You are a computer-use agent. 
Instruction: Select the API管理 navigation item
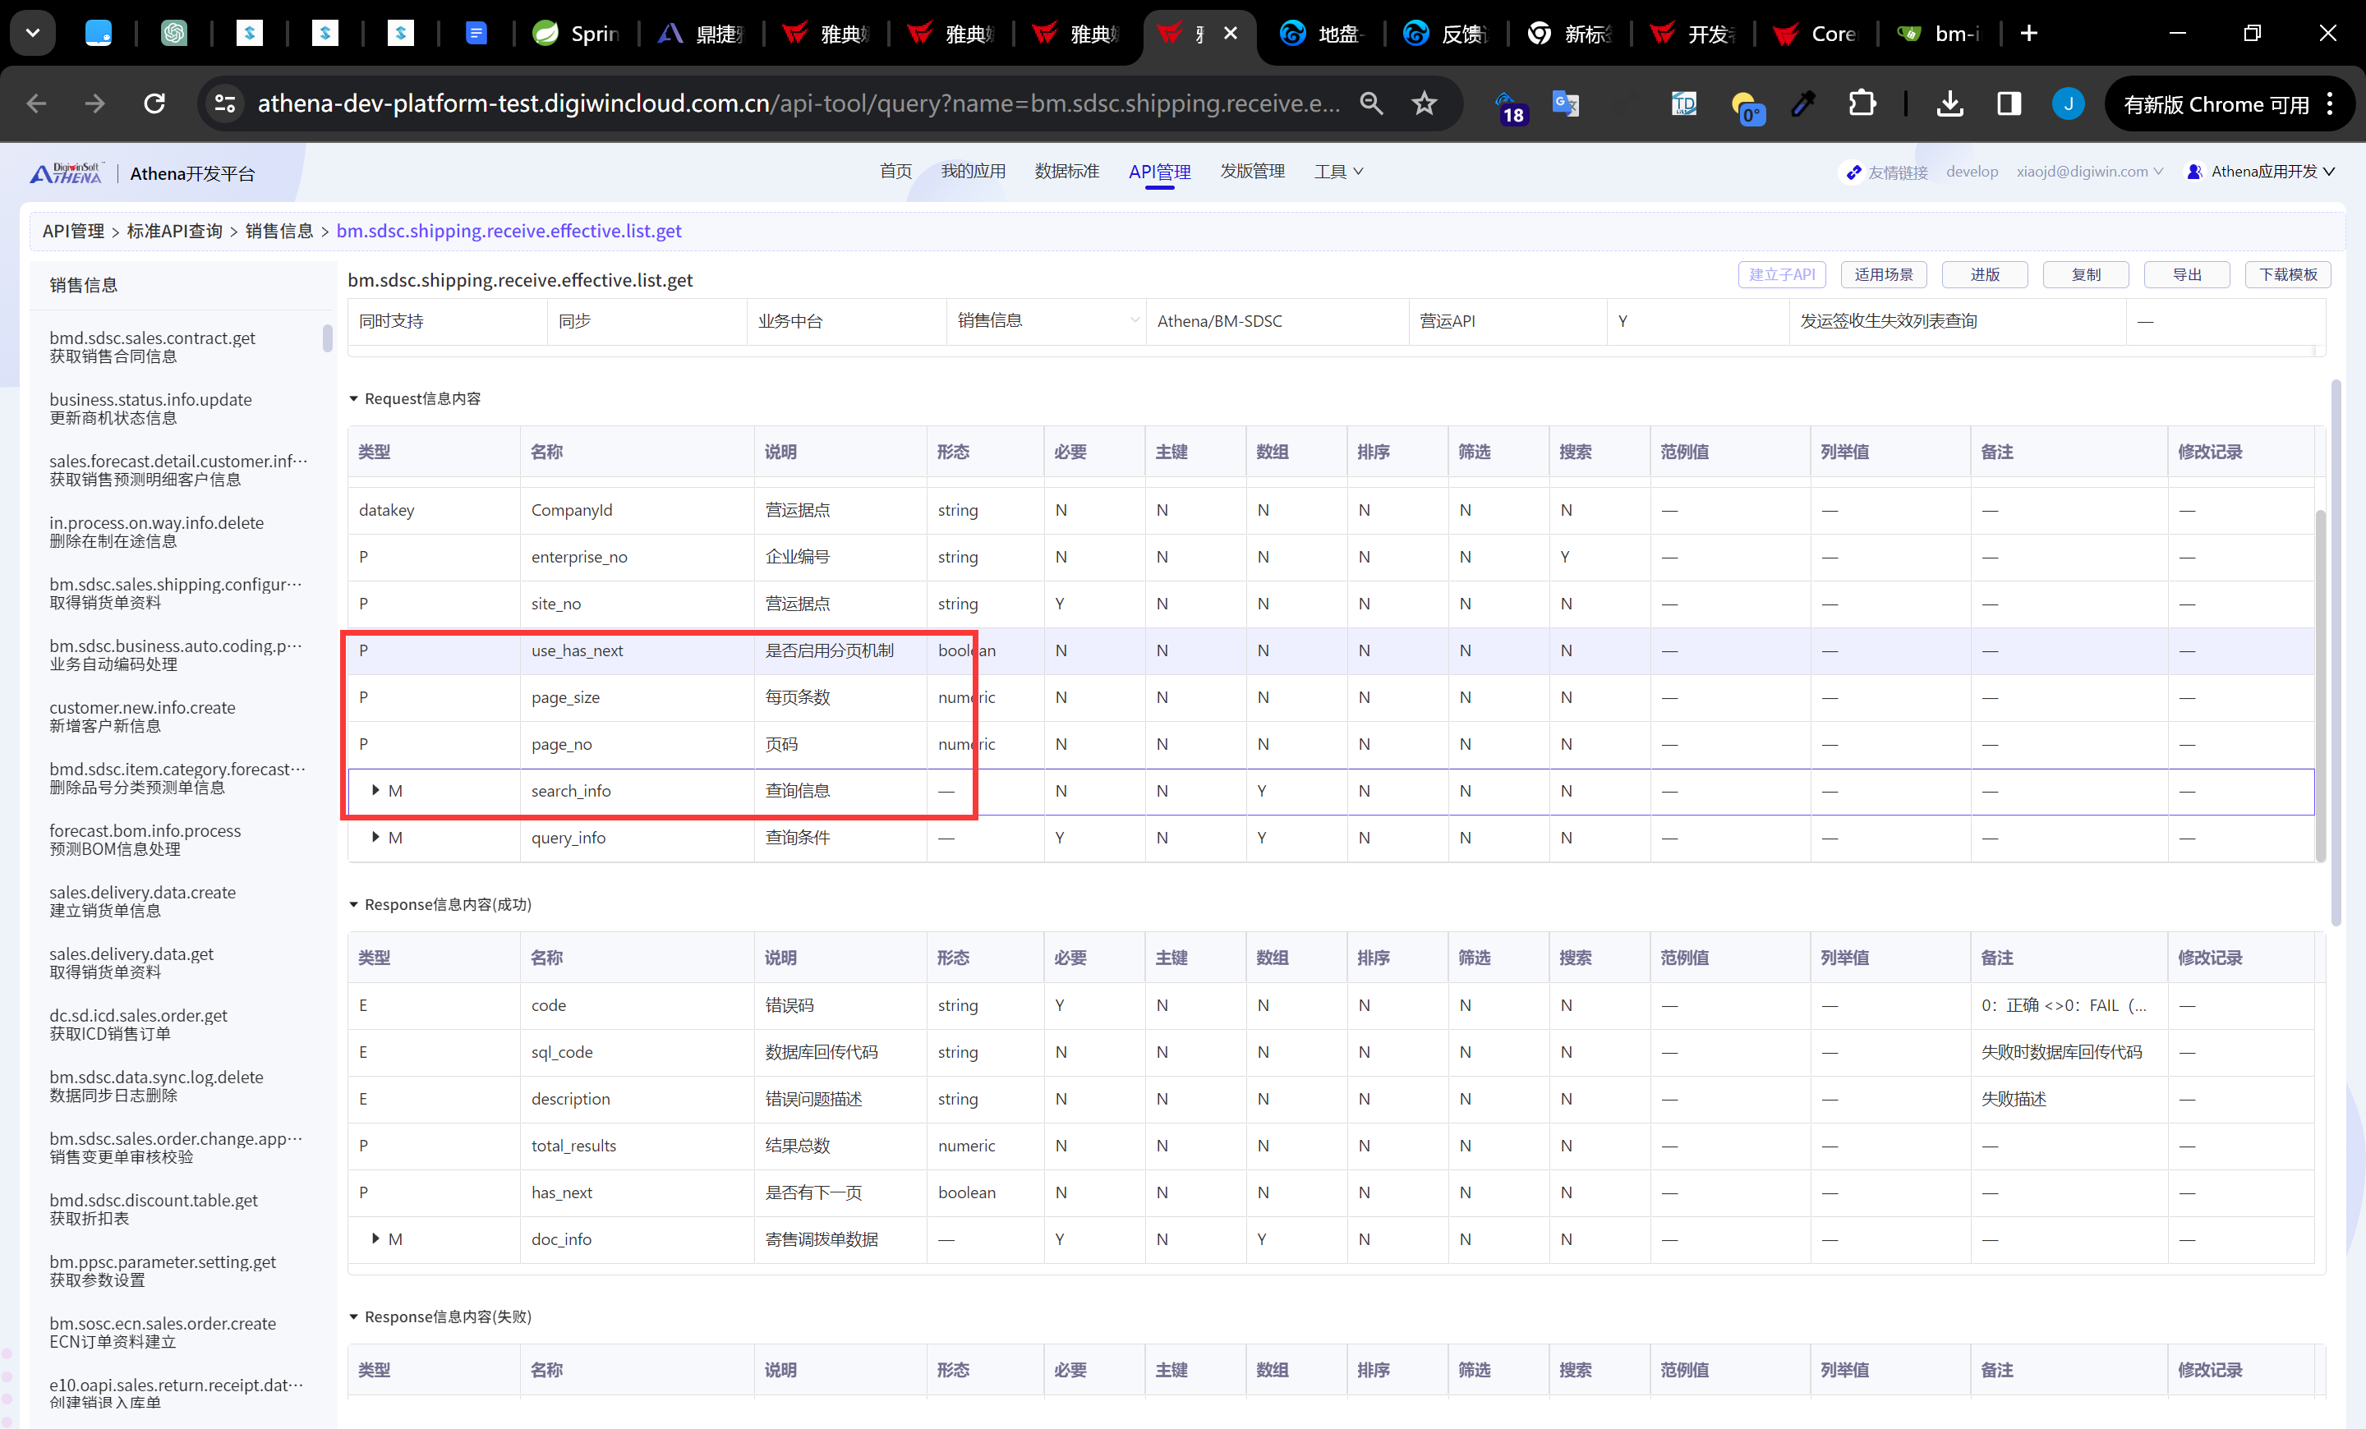point(1159,172)
